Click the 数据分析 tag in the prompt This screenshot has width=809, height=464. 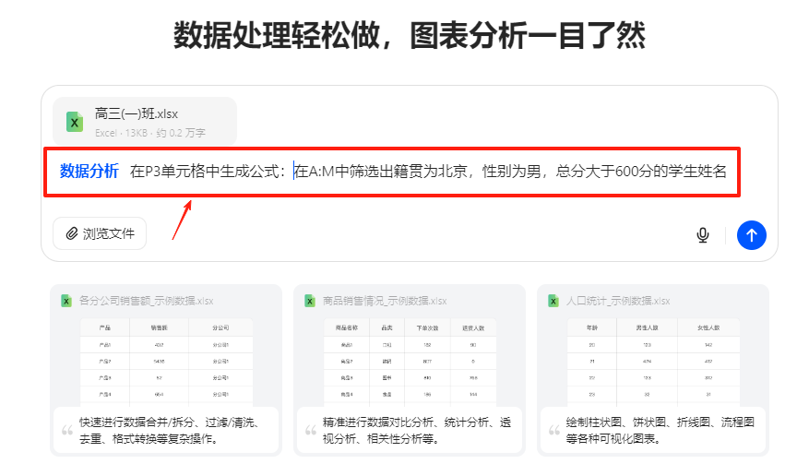(x=89, y=171)
